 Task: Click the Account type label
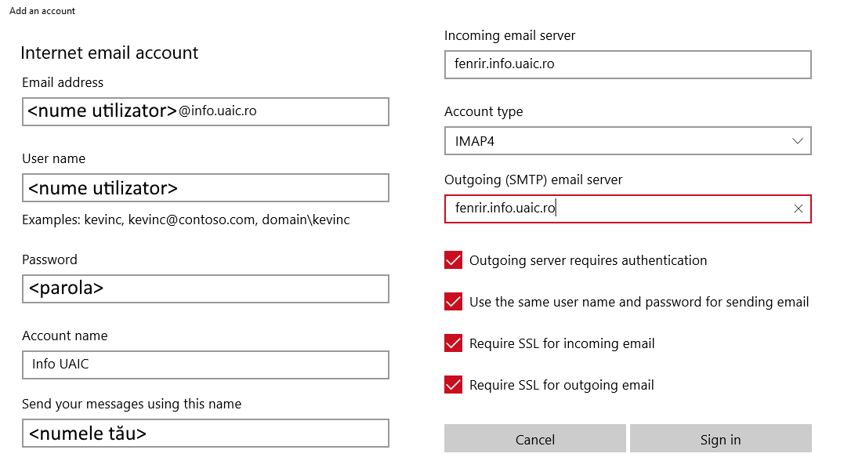click(484, 111)
